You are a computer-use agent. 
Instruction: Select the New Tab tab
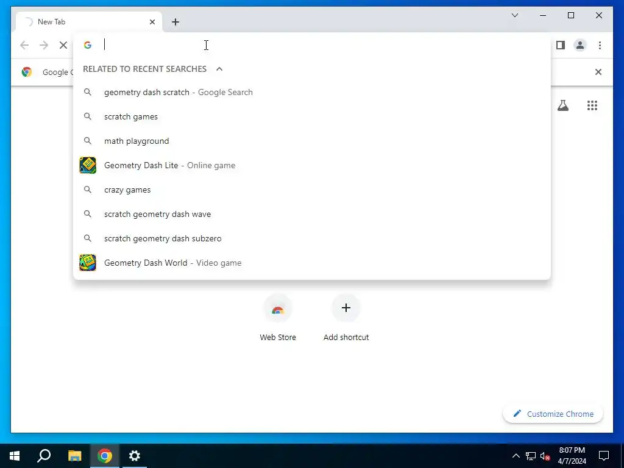coord(89,22)
